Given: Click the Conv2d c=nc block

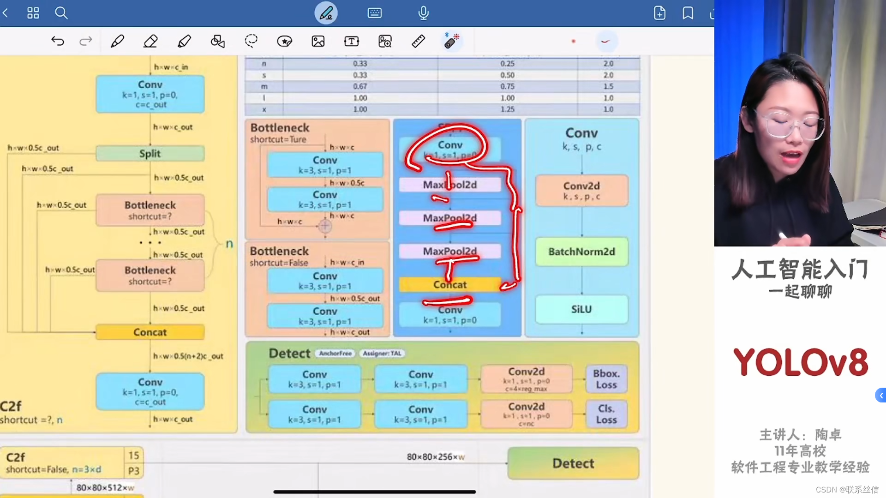Looking at the screenshot, I should (x=526, y=414).
